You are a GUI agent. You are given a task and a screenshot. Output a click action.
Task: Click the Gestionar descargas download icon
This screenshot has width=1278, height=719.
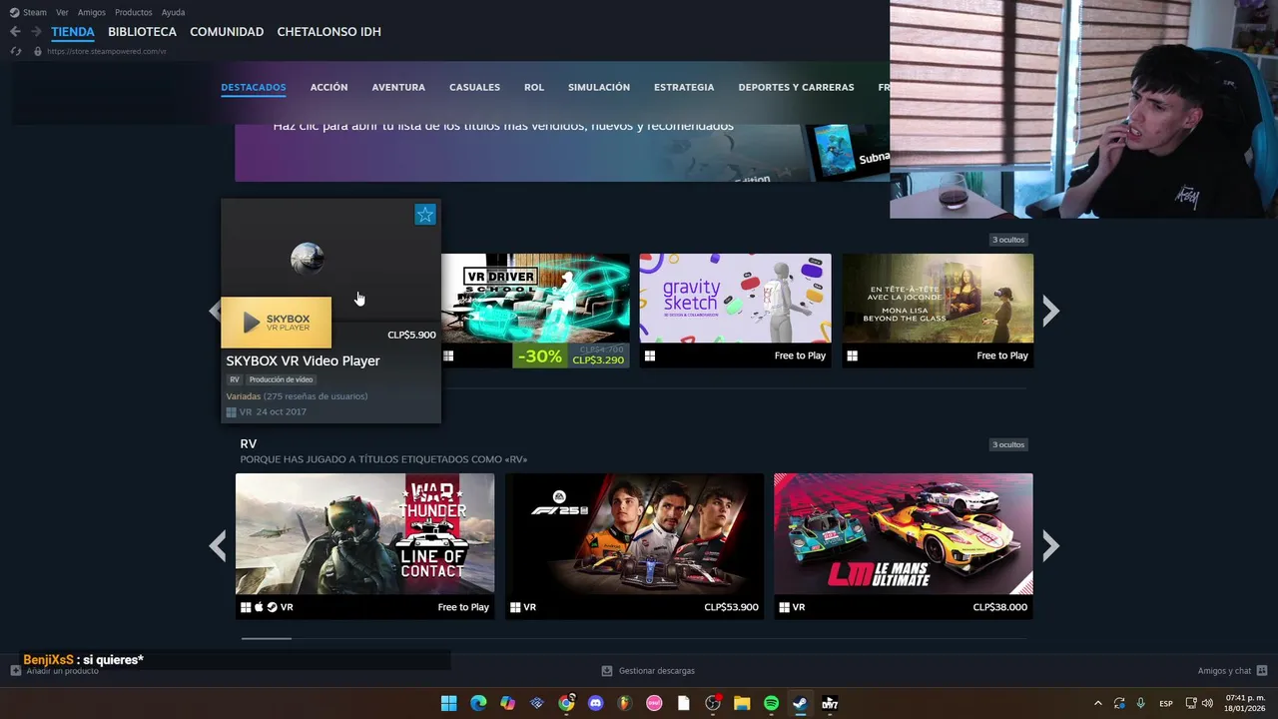(607, 671)
